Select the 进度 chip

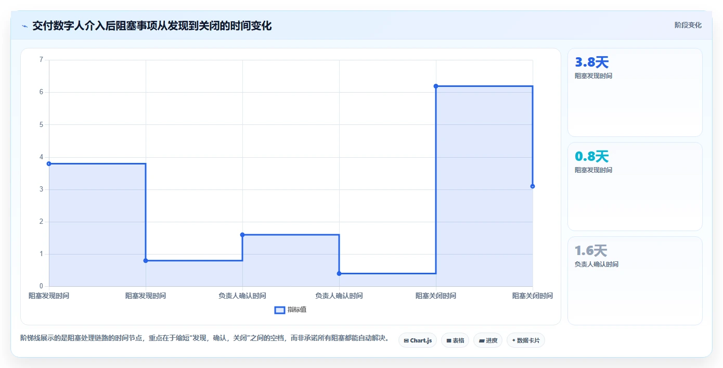tap(488, 340)
